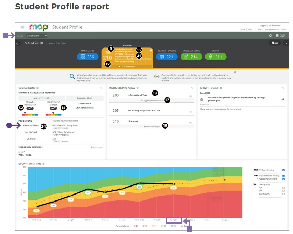Enable the ACT linking study checkbox
Image resolution: width=293 pixels, height=234 pixels.
tap(283, 188)
